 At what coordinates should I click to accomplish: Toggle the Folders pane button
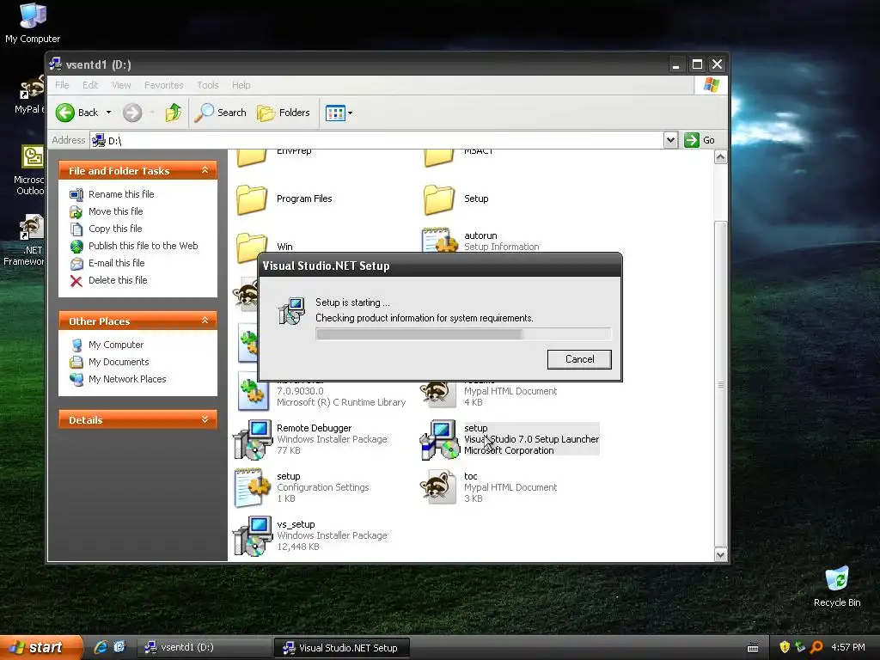click(x=284, y=113)
